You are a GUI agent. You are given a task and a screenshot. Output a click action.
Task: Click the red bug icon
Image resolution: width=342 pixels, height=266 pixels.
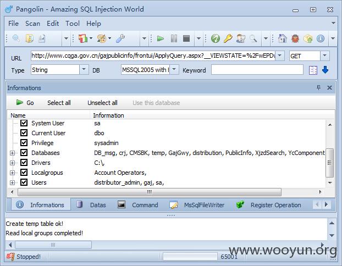pos(295,38)
